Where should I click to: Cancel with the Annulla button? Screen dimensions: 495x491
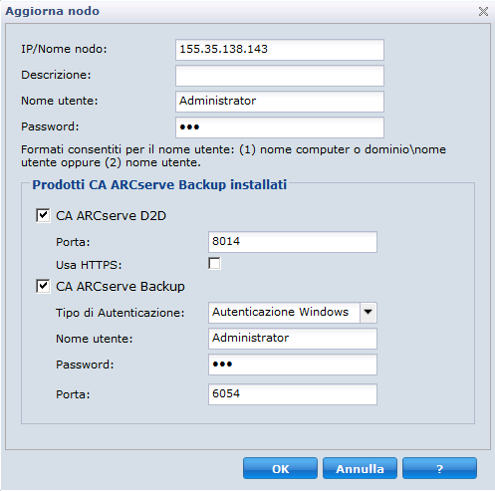(x=360, y=468)
